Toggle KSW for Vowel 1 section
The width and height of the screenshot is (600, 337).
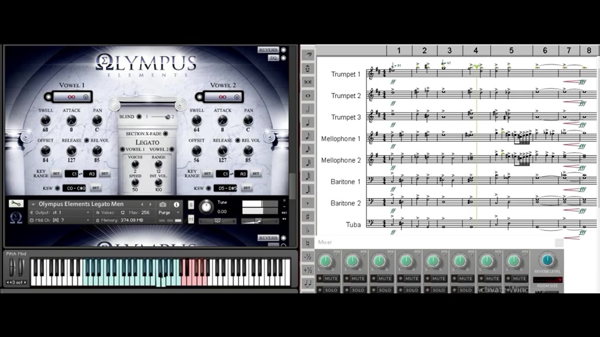click(x=57, y=188)
